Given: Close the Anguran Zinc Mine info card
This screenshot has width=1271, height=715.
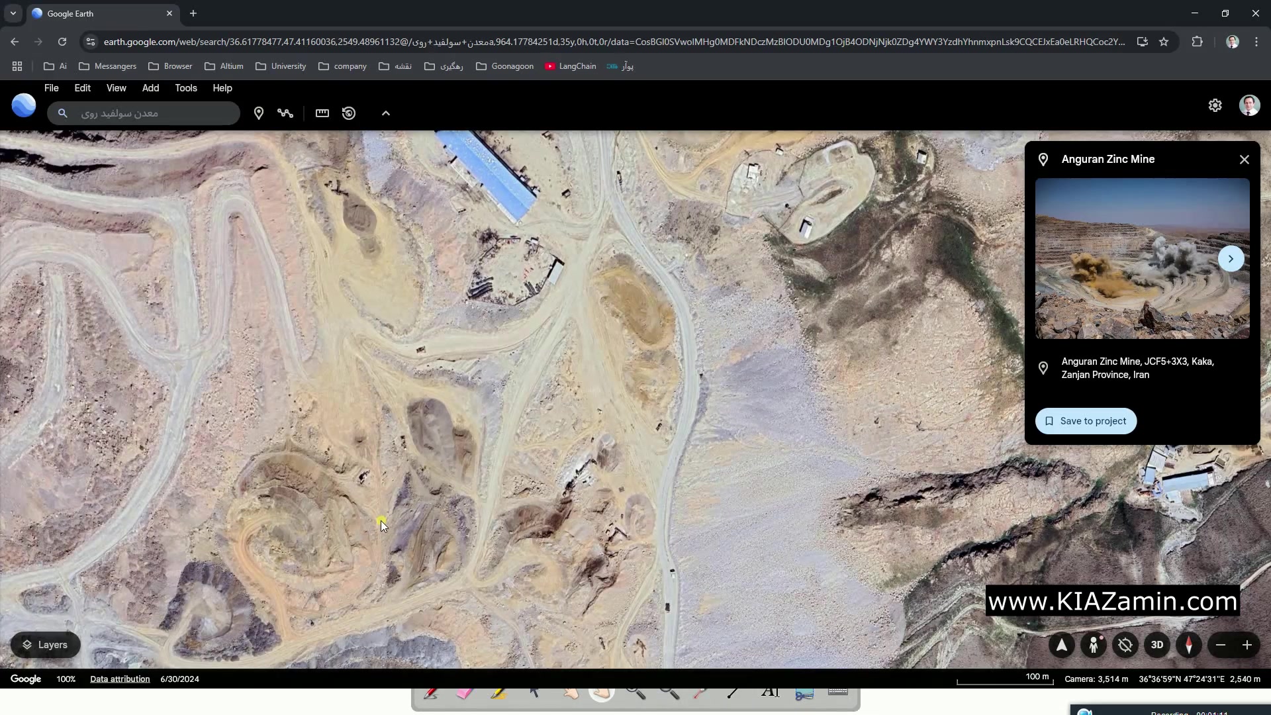Looking at the screenshot, I should 1245,160.
